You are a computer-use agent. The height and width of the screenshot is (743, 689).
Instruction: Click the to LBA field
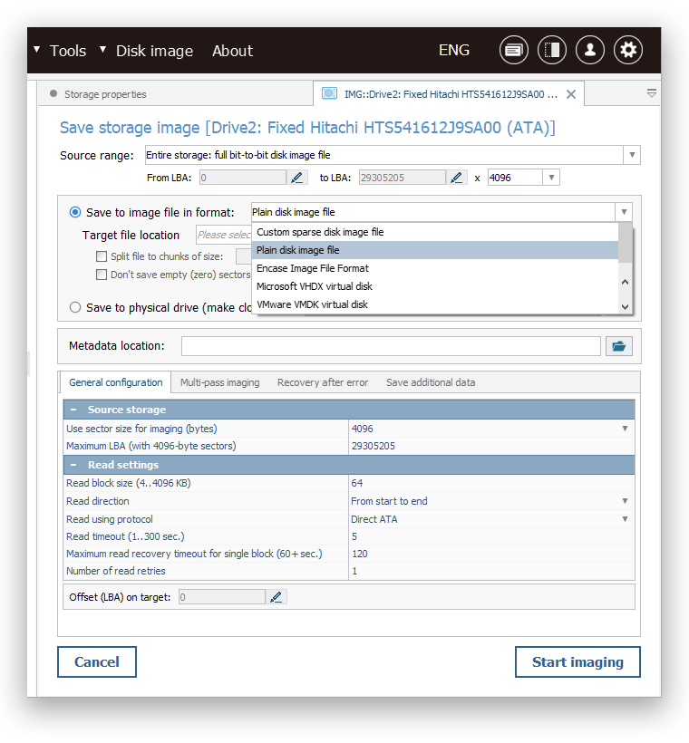(403, 178)
